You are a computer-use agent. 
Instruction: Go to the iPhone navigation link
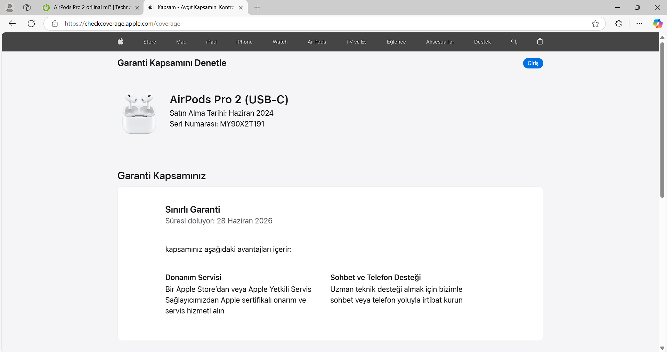(x=244, y=42)
